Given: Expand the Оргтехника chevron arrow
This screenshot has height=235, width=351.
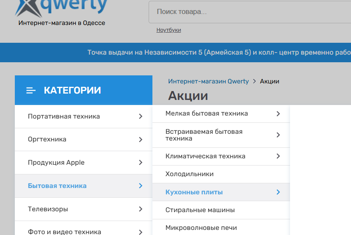Looking at the screenshot, I should [x=141, y=139].
